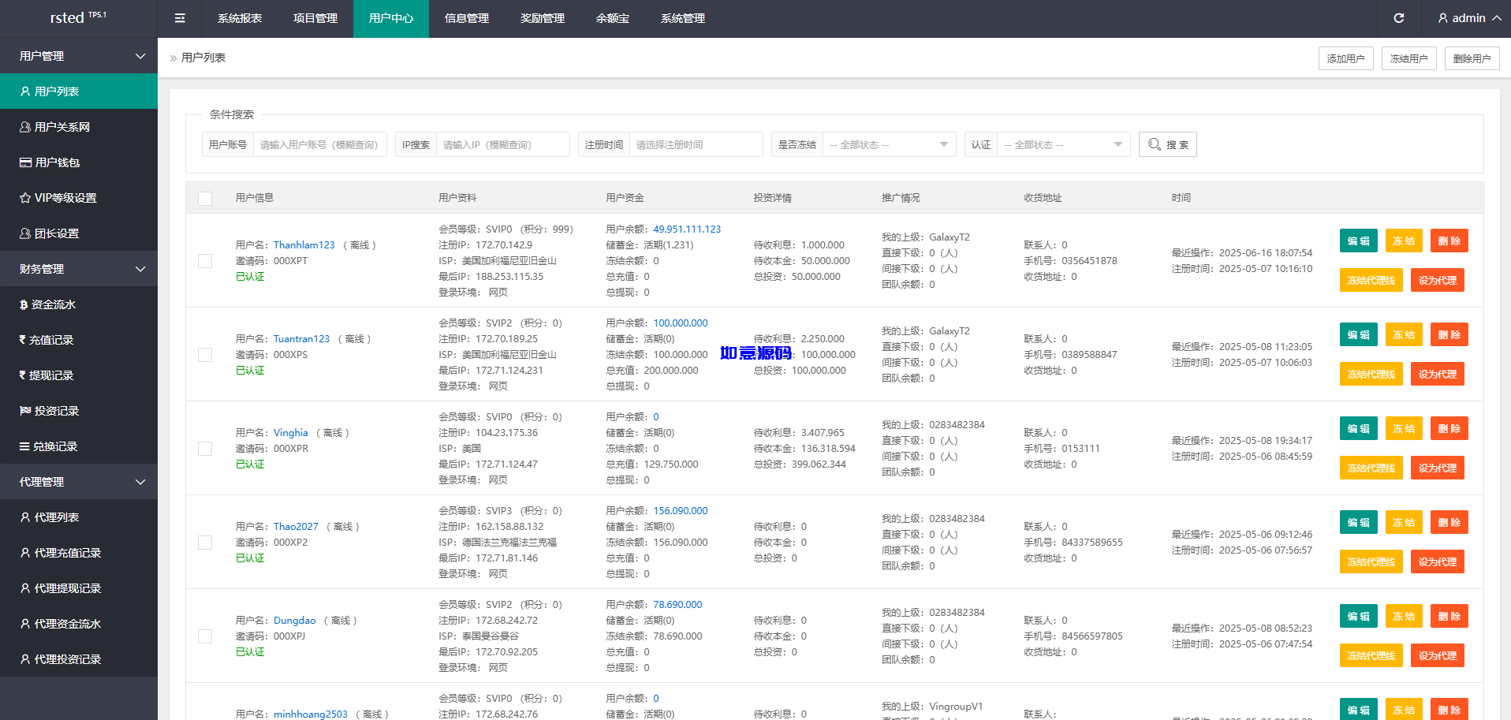
Task: Open the 奖励管理 top menu
Action: pos(543,18)
